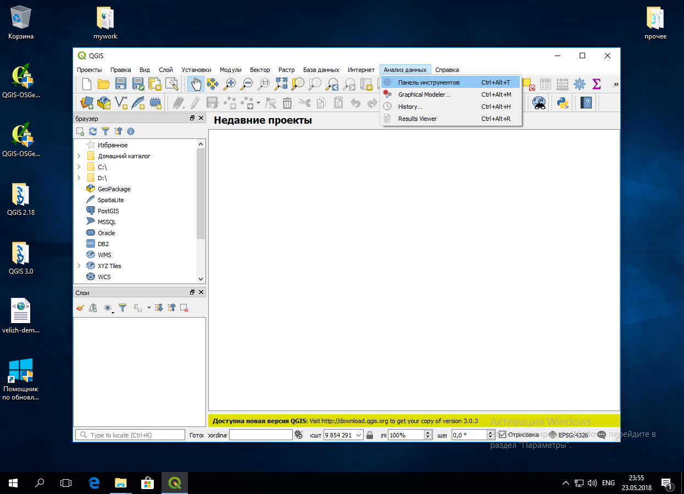Select GeoPackage in browser tree
Viewport: 684px width, 494px height.
tap(114, 189)
